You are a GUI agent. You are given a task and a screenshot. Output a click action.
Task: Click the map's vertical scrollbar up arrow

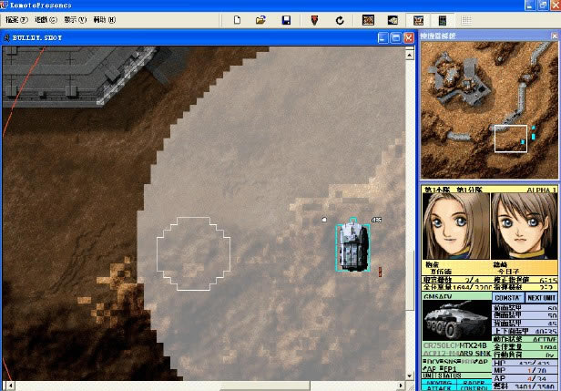[x=410, y=50]
